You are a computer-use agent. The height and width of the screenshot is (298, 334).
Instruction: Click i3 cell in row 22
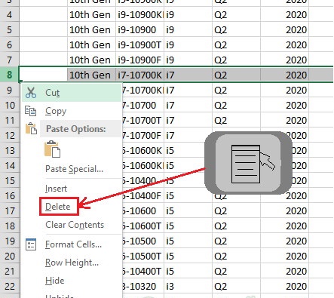click(x=188, y=286)
